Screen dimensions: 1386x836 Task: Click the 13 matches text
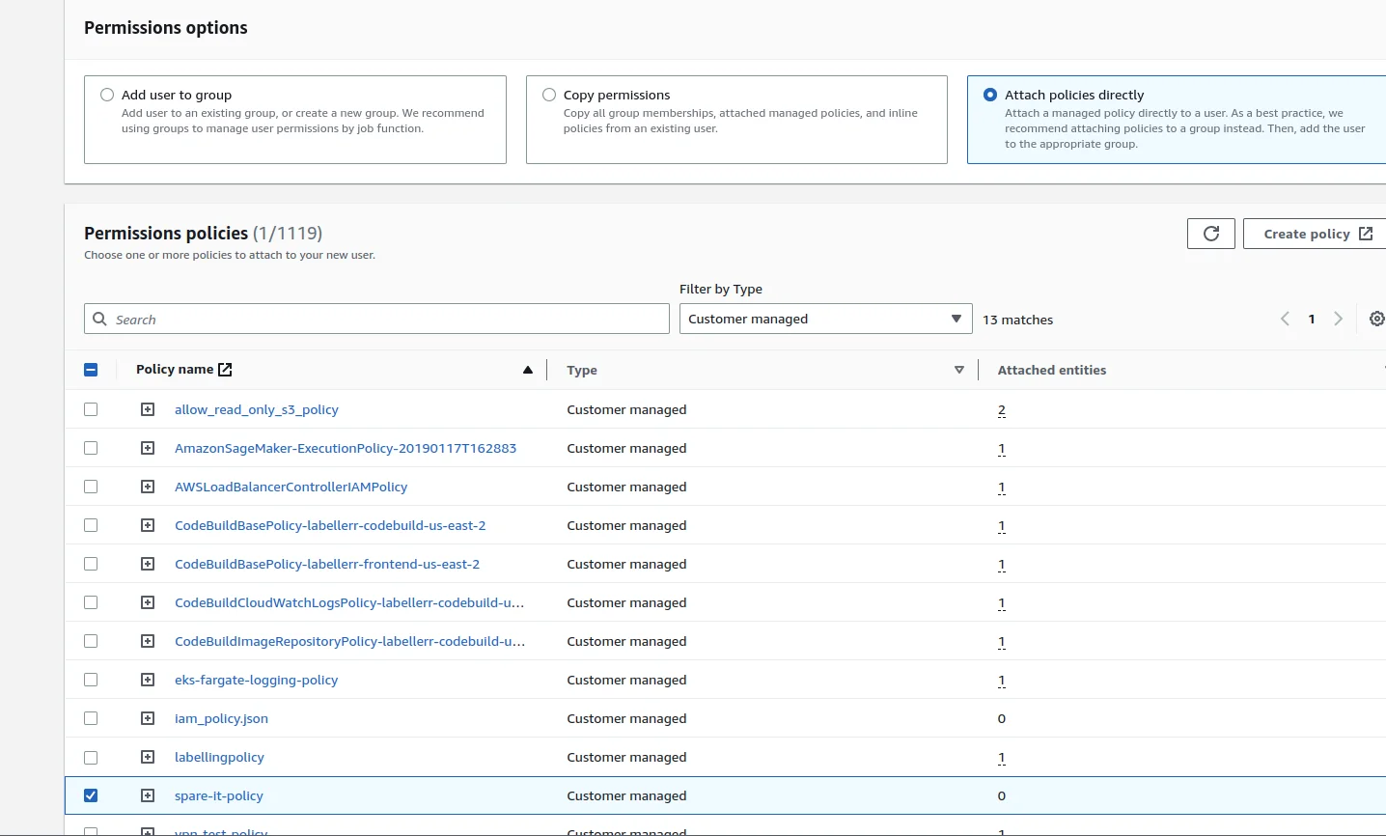(1018, 320)
